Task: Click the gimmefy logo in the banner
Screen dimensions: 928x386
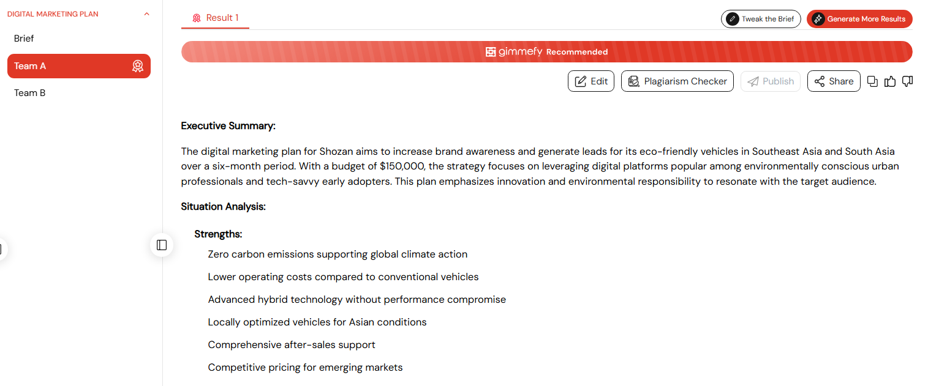Action: (514, 52)
